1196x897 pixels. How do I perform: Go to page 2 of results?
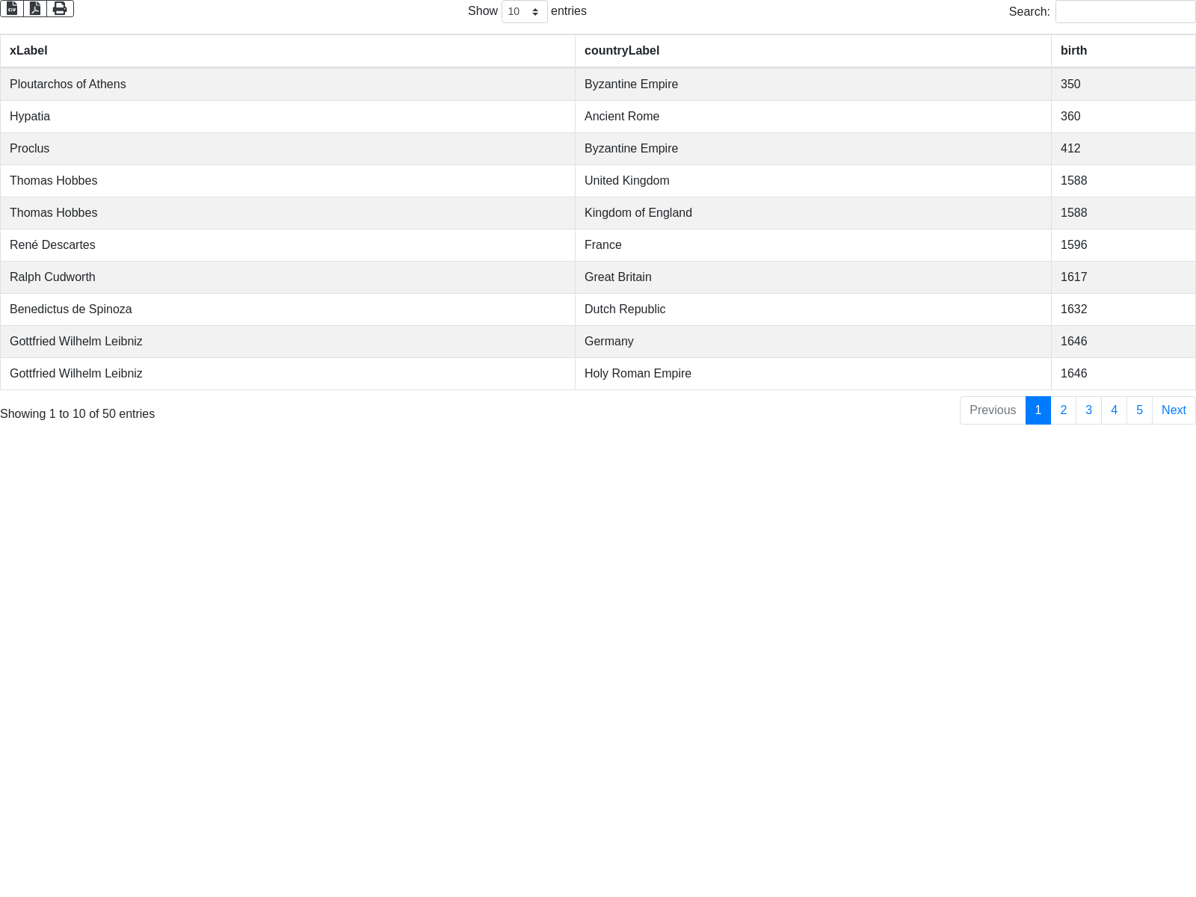coord(1063,410)
